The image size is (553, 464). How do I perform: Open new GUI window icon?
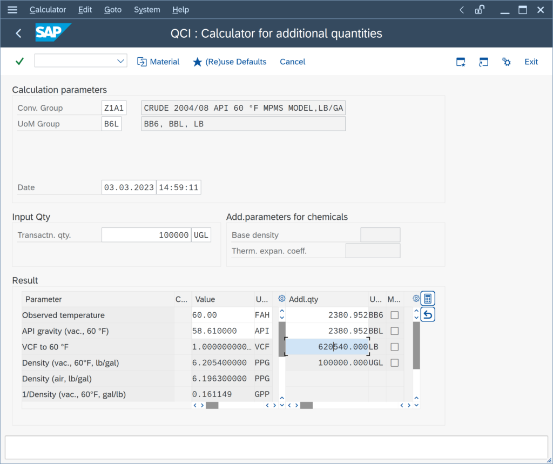[x=461, y=62]
